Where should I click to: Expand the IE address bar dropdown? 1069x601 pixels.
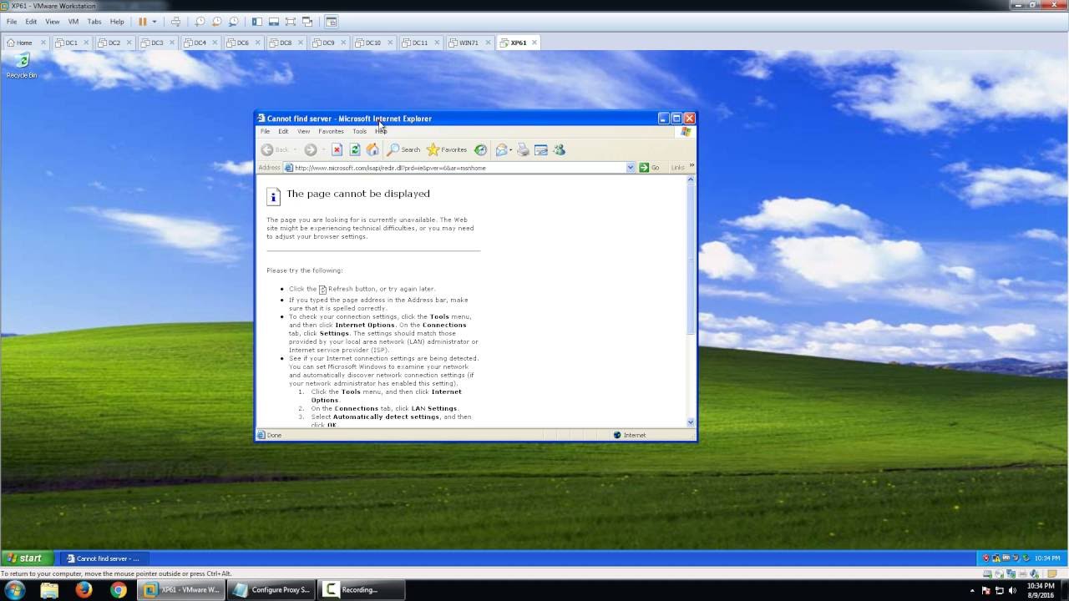(631, 168)
